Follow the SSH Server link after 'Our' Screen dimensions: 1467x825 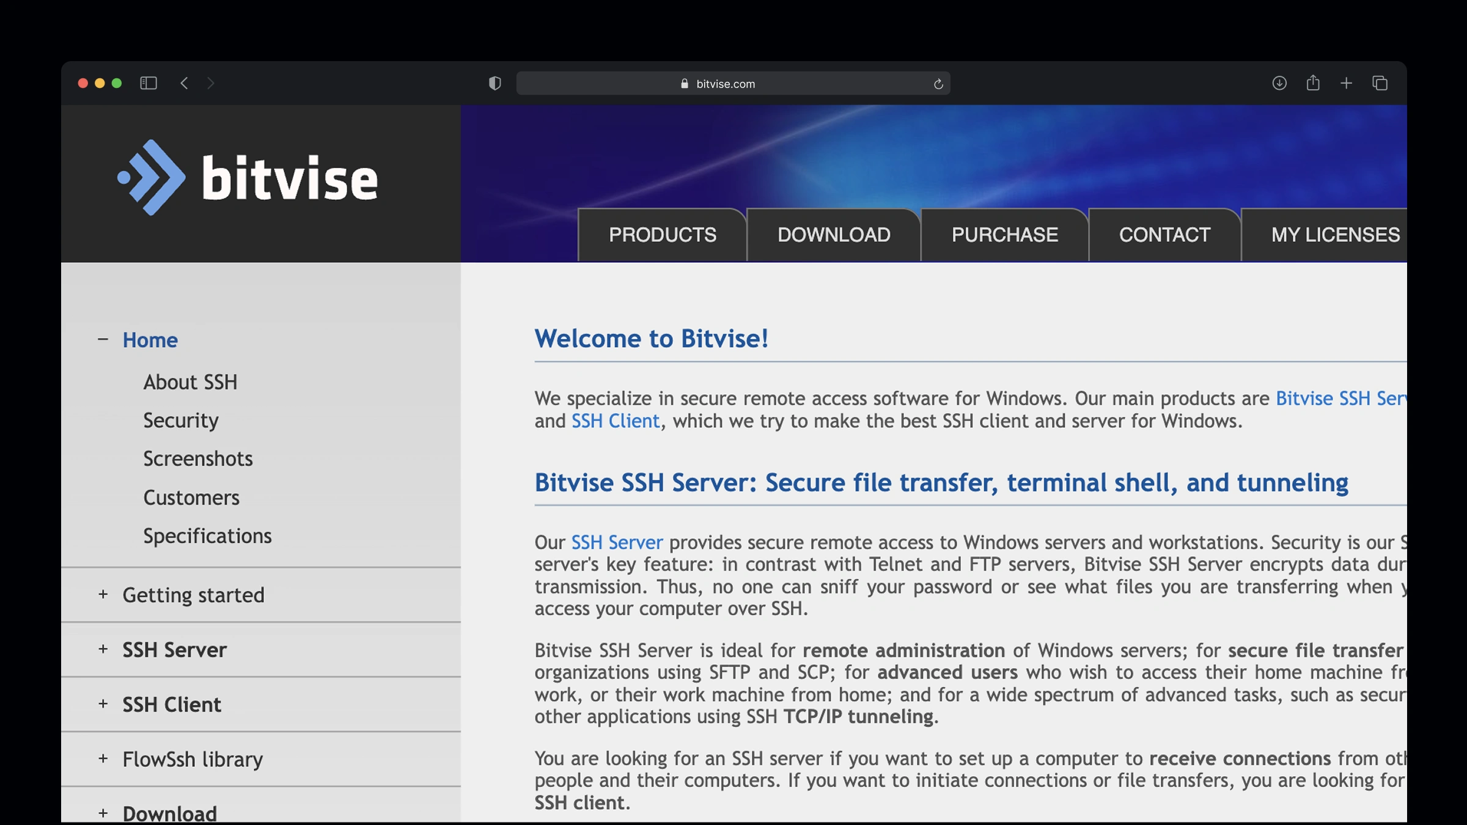click(617, 542)
